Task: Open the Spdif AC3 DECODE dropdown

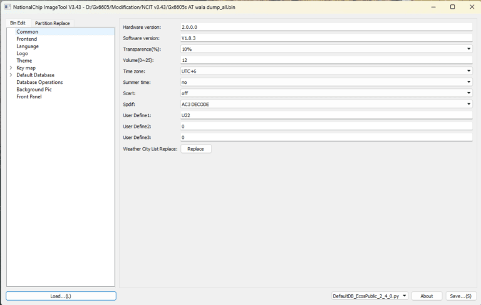Action: pos(326,104)
